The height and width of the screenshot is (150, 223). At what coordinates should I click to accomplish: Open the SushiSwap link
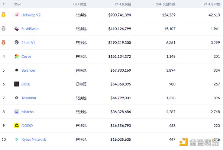click(x=30, y=29)
